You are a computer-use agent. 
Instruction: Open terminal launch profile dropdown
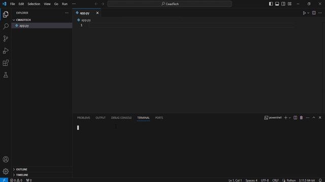coord(289,118)
